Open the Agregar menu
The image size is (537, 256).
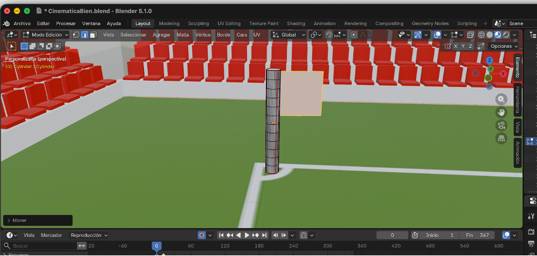tap(161, 35)
